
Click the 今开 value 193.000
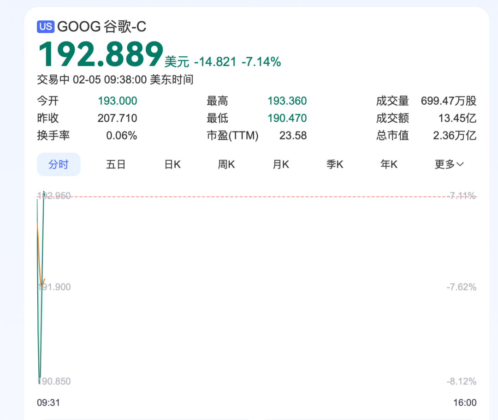pos(117,101)
